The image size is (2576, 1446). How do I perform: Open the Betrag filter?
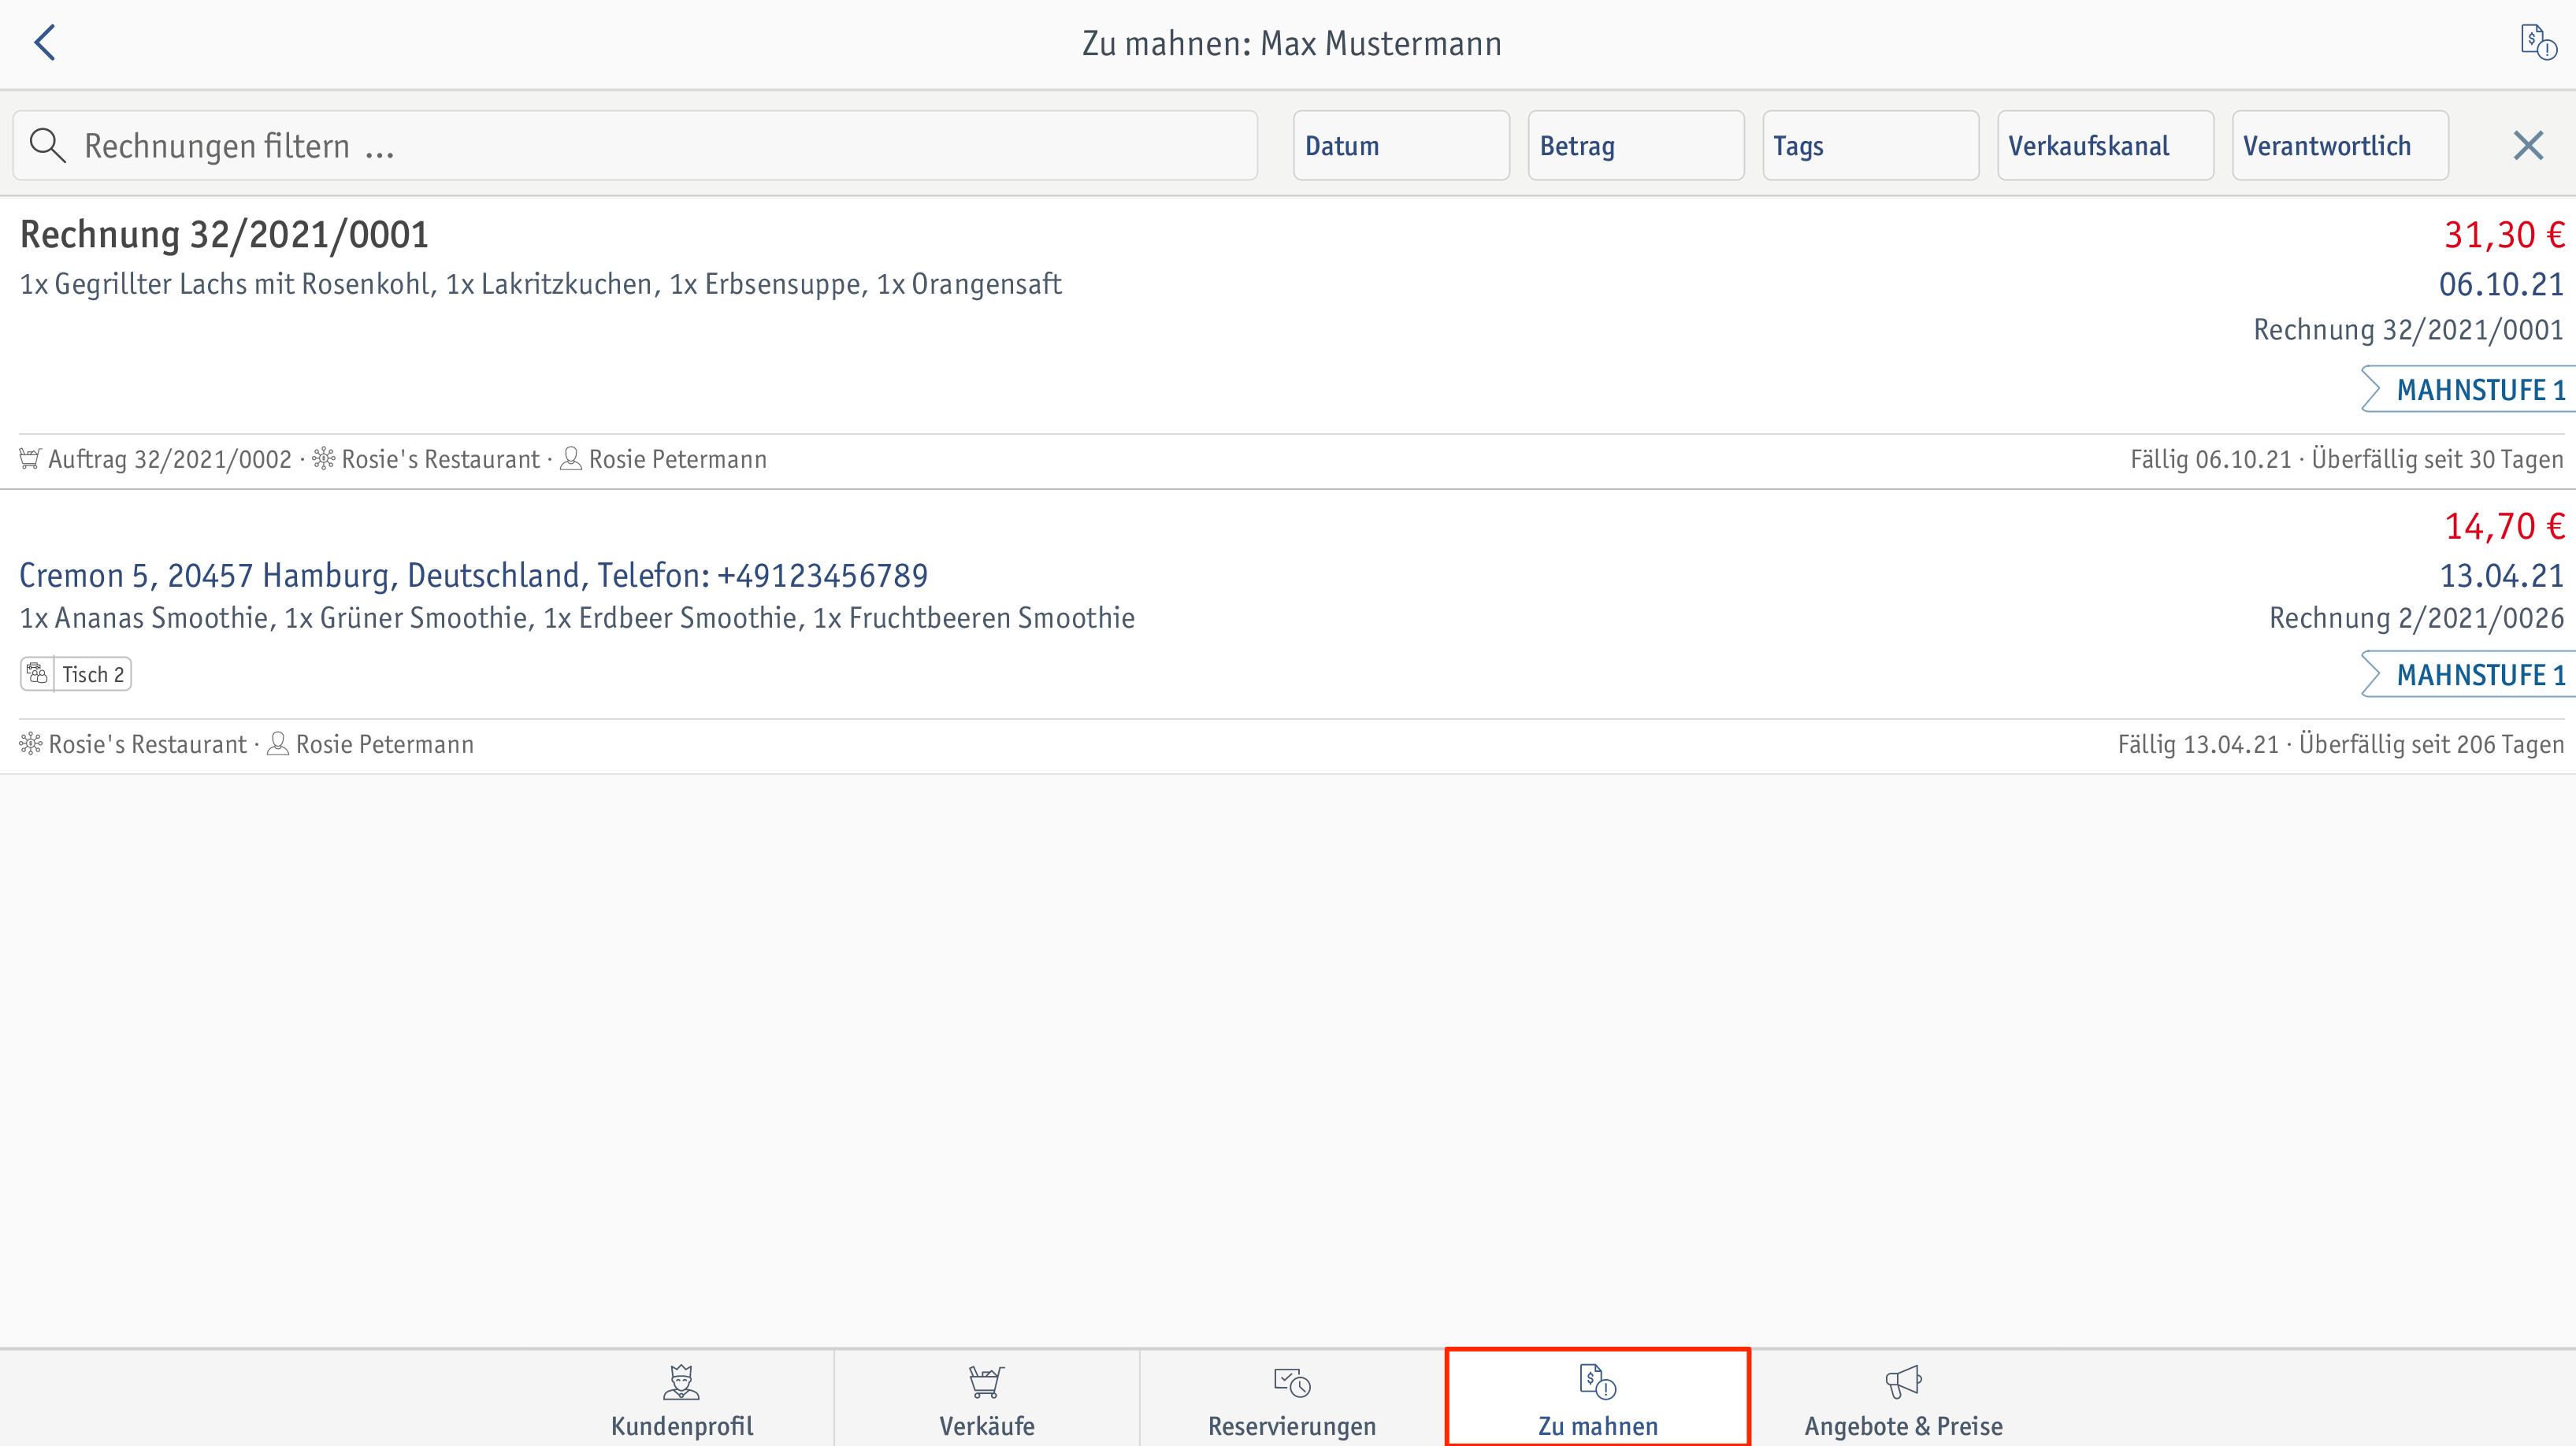[1636, 146]
